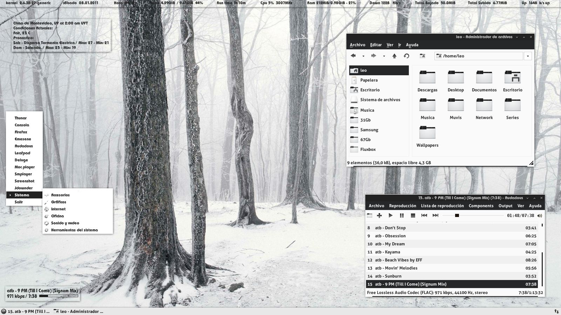Switch to Audacious via the taskbar button
The width and height of the screenshot is (561, 315).
pos(26,311)
